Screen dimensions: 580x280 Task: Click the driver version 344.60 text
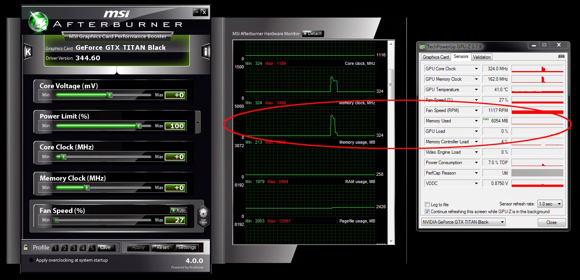tap(88, 58)
